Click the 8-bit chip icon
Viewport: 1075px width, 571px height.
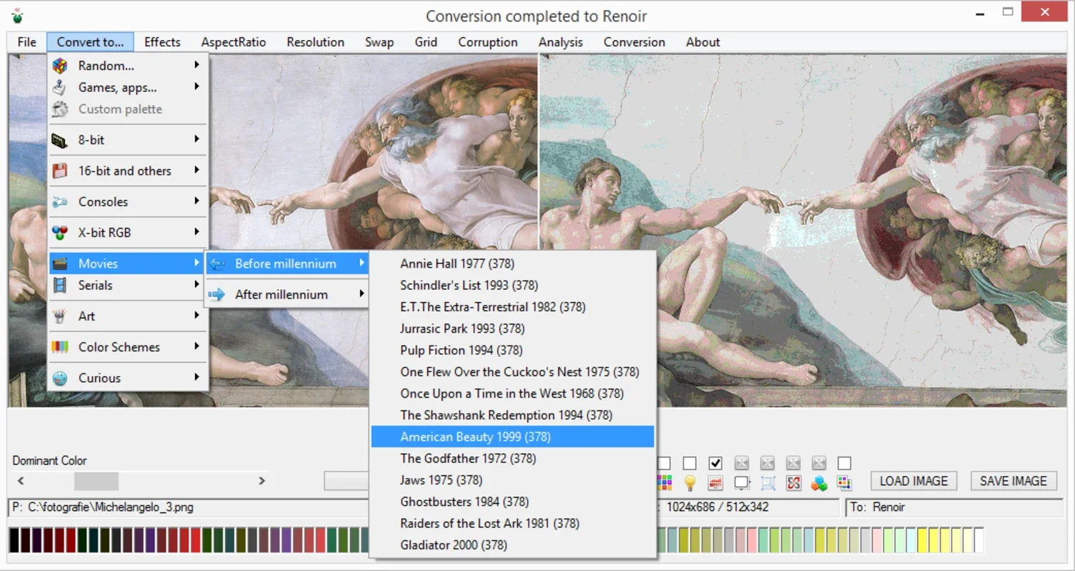pyautogui.click(x=60, y=140)
